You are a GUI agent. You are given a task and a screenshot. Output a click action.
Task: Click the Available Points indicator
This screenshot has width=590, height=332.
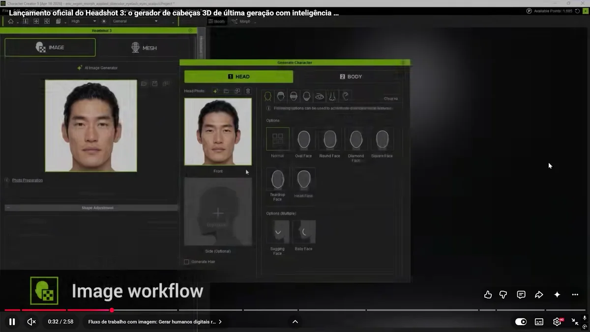549,11
